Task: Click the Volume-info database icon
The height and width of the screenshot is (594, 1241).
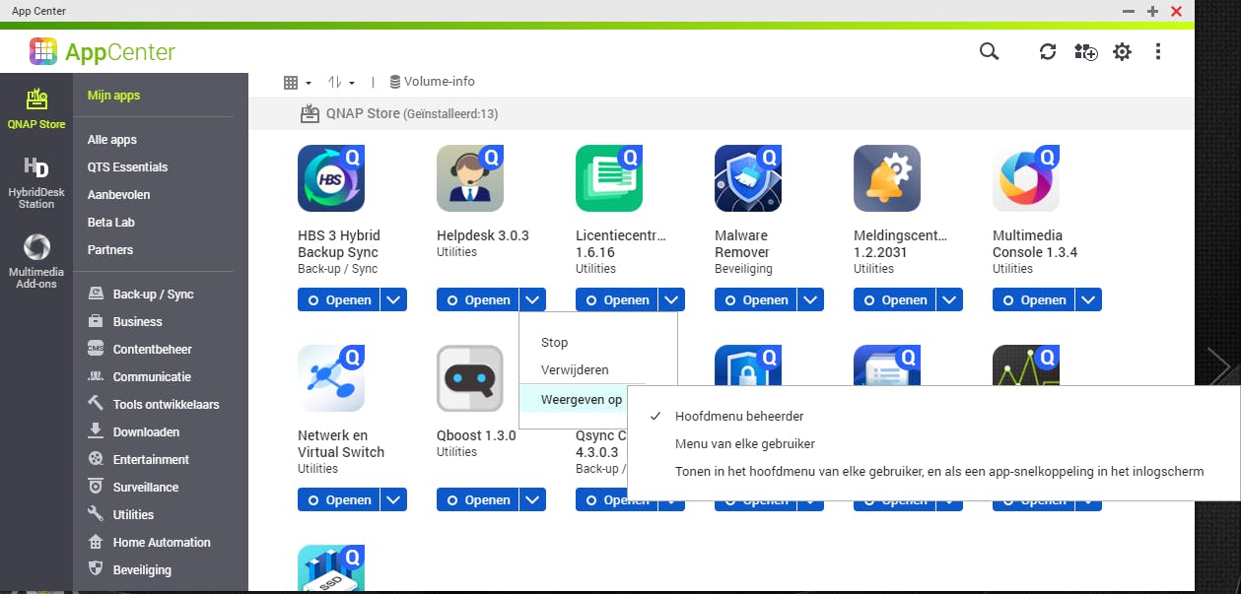Action: (395, 82)
